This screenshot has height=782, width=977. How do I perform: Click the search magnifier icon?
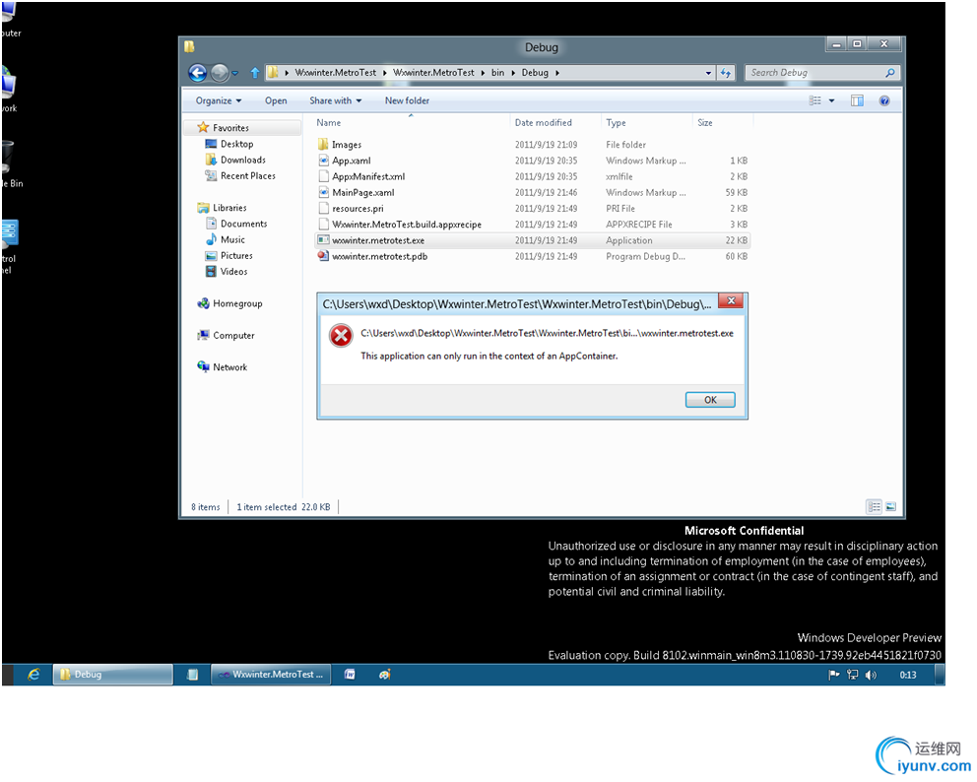pyautogui.click(x=890, y=73)
